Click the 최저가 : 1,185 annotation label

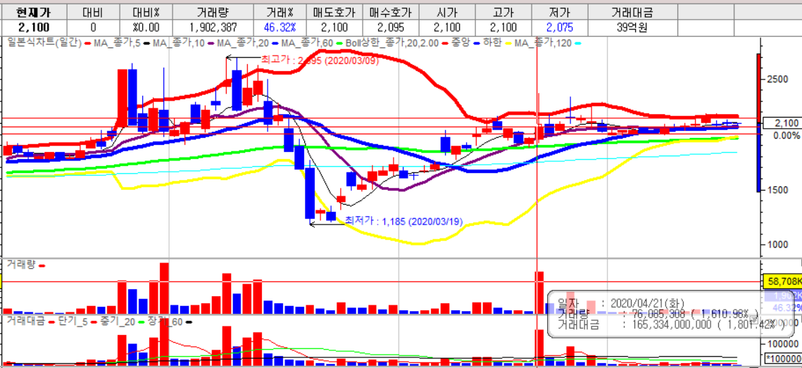(x=403, y=221)
